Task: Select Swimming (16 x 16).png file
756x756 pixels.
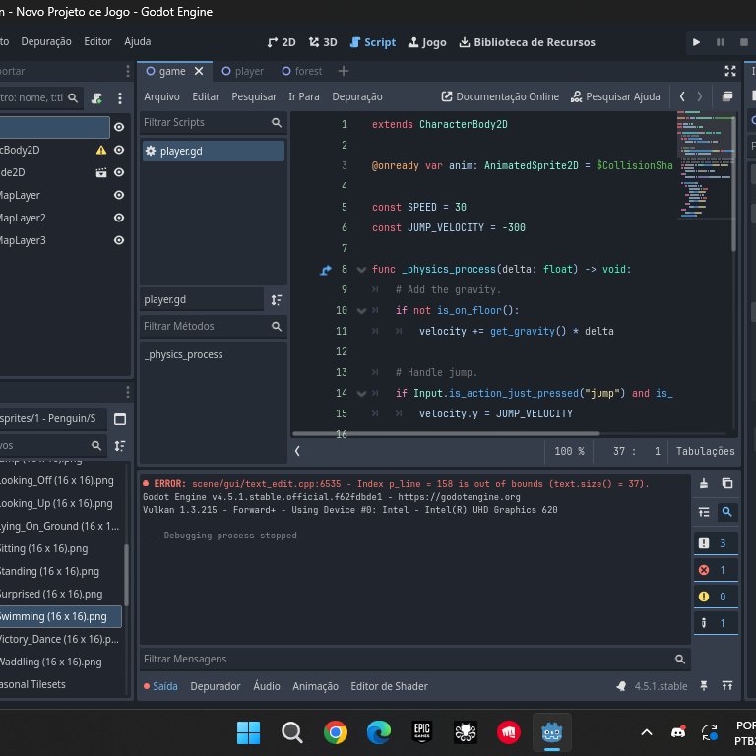Action: click(x=59, y=616)
